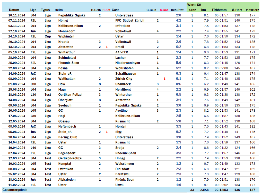Screen dimensions: 262x194
Task: Select the Niederweningen guest team cell
Action: [x=128, y=63]
